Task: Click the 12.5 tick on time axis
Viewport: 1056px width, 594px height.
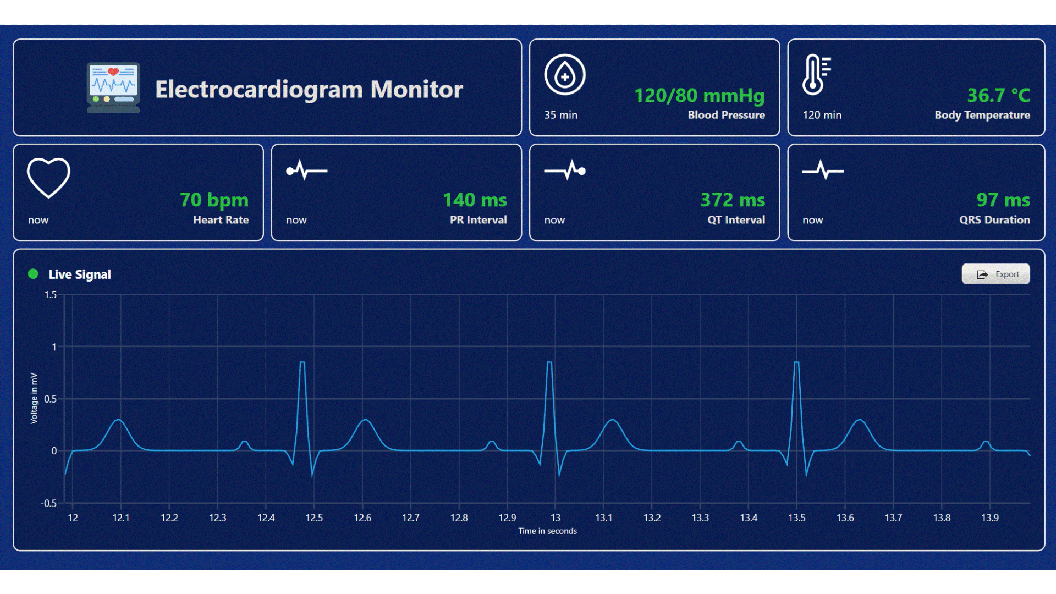Action: click(314, 518)
